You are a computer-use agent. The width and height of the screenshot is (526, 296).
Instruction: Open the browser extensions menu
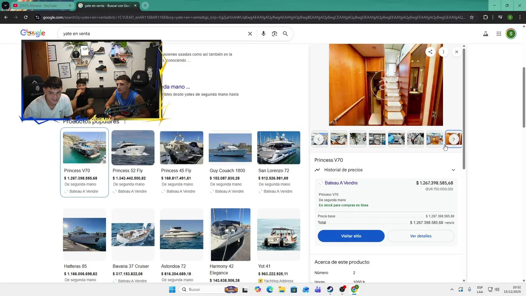pyautogui.click(x=485, y=17)
